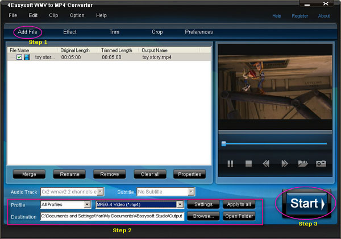Expand the Audio Track dropdown
Viewport: 341px width, 239px height.
pyautogui.click(x=100, y=192)
